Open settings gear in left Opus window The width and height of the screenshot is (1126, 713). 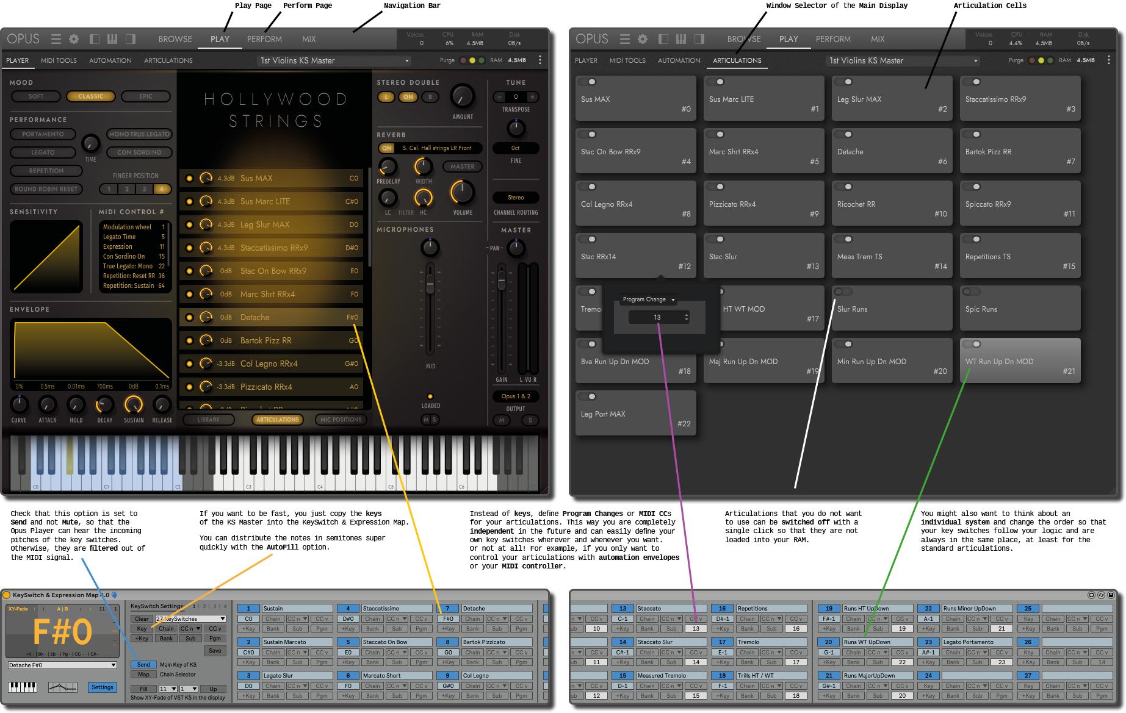click(x=74, y=39)
